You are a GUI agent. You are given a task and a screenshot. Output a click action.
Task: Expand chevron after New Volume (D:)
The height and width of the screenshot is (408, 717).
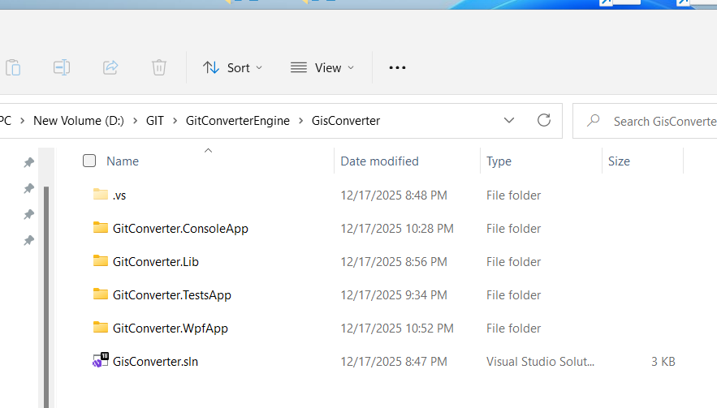135,121
